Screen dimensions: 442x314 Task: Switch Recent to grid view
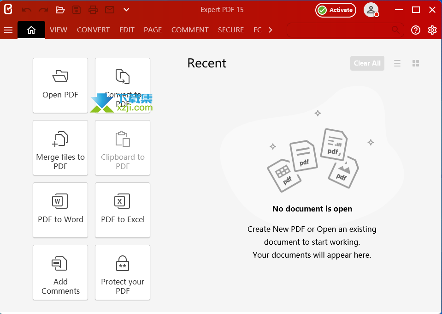tap(416, 63)
